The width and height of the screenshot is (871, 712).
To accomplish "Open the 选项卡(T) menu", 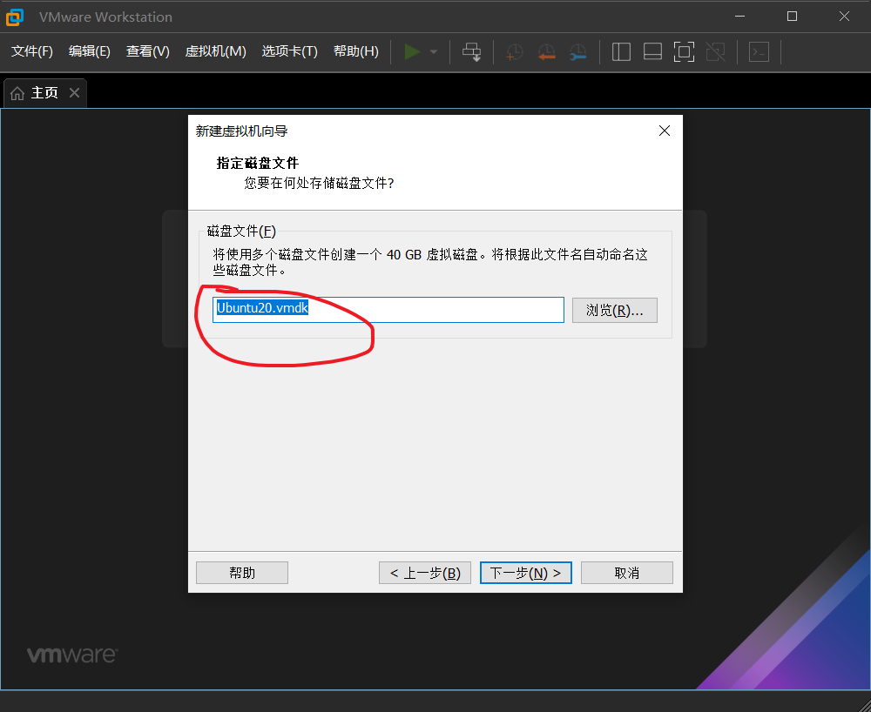I will coord(289,51).
